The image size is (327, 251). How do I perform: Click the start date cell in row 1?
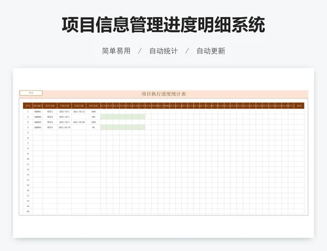[64, 111]
